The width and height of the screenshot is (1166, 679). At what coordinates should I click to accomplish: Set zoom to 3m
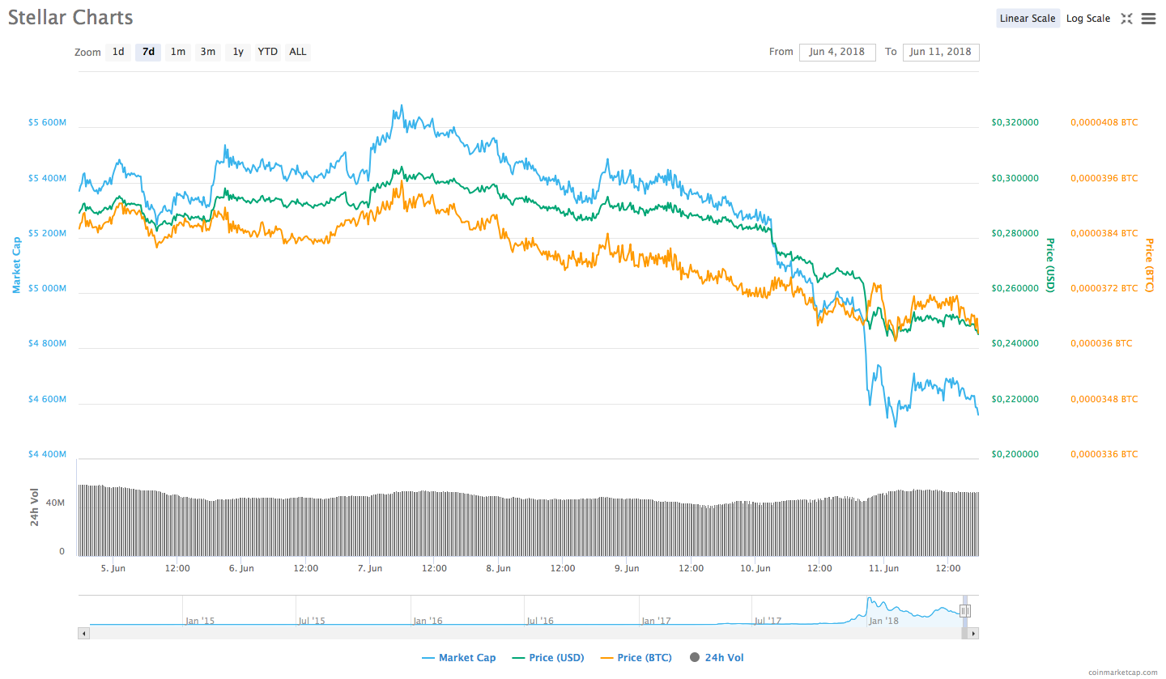[208, 52]
